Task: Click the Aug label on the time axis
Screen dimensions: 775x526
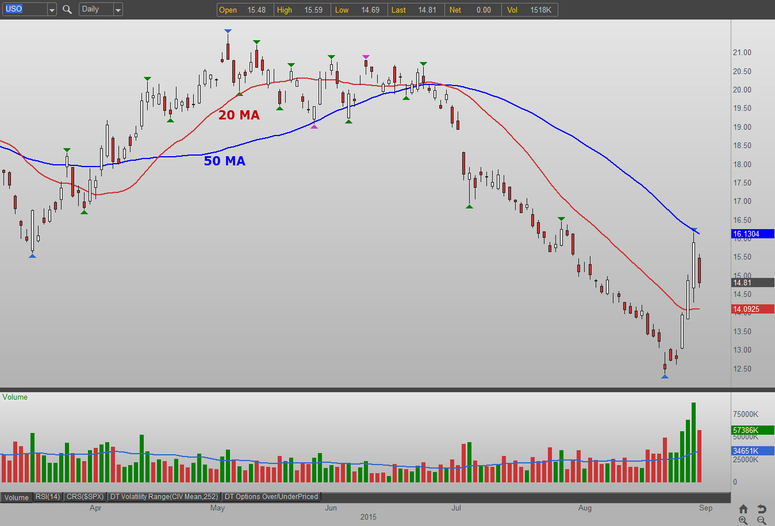Action: point(585,508)
